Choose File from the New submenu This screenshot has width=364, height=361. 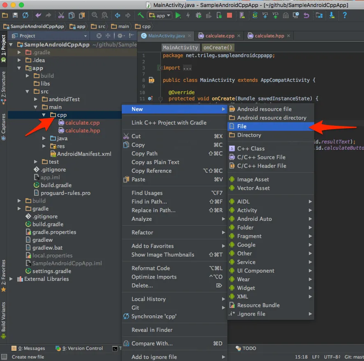click(x=242, y=126)
